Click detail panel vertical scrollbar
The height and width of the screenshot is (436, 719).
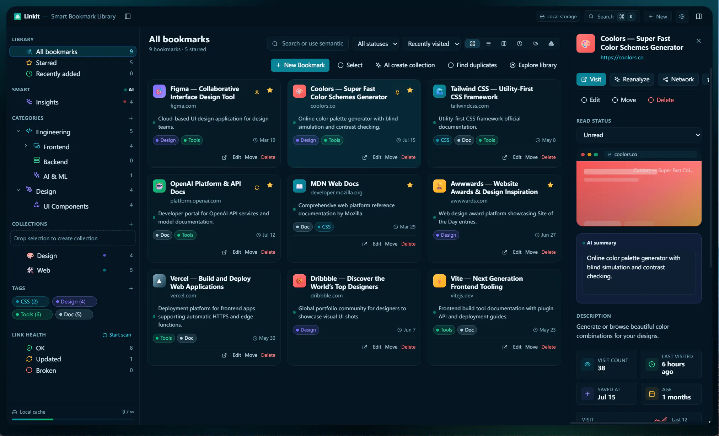[710, 167]
